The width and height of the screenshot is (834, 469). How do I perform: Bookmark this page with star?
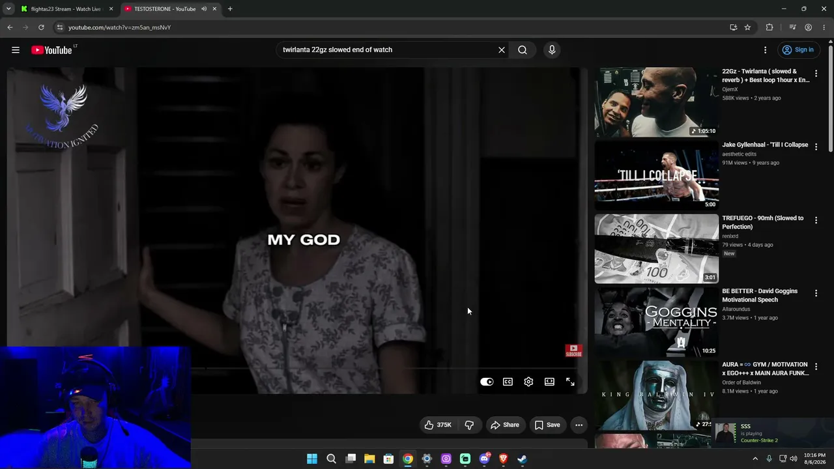tap(747, 27)
